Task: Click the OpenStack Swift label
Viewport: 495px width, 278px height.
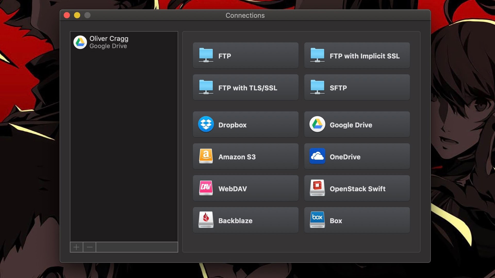Action: 357,189
